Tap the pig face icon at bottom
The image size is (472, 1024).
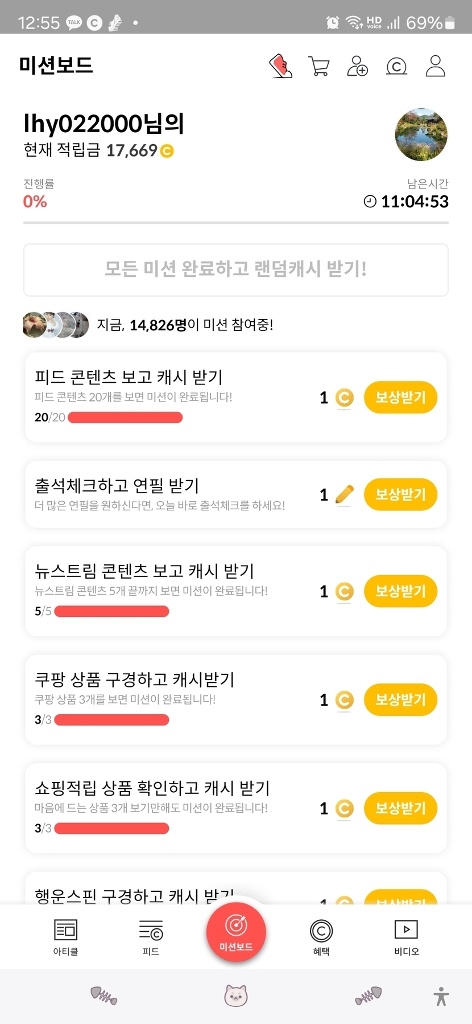[x=235, y=996]
